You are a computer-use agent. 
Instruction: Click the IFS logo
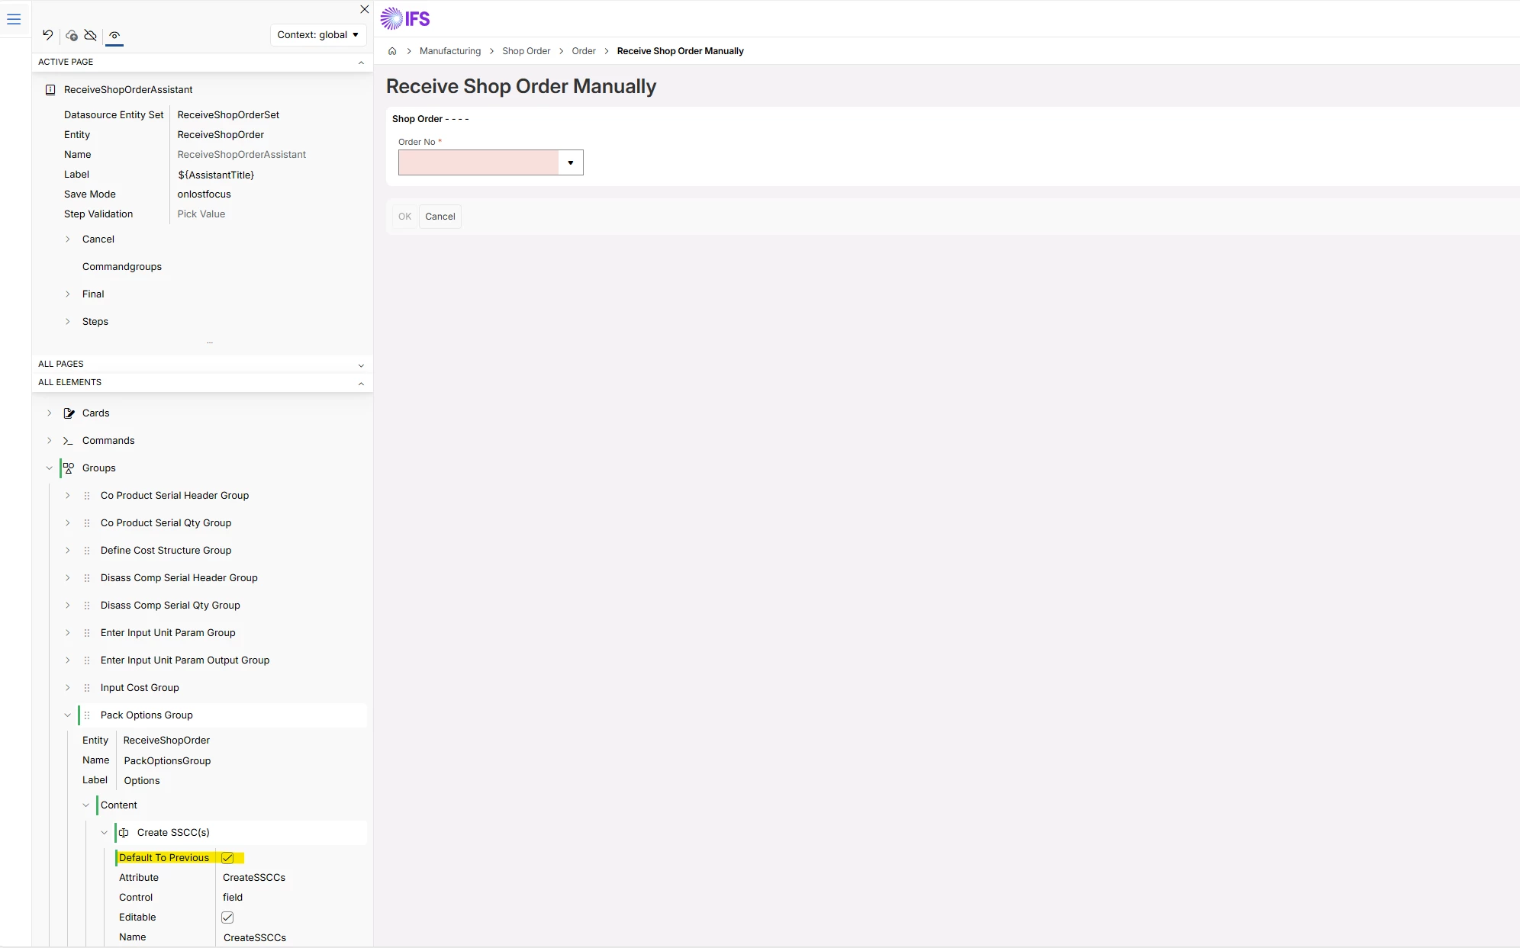[x=405, y=18]
